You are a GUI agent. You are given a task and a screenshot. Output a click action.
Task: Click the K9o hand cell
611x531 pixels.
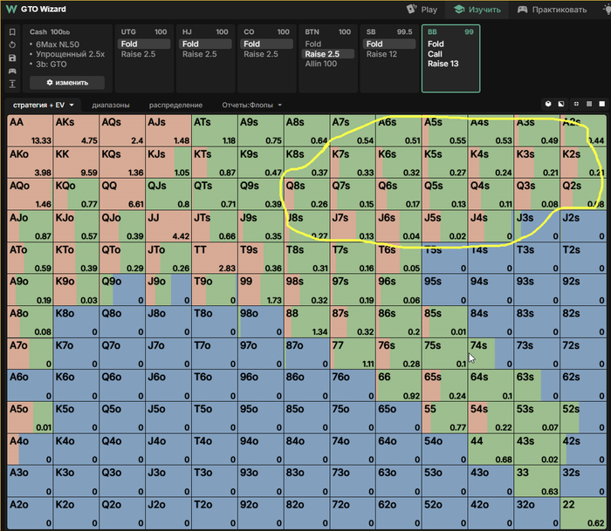pyautogui.click(x=76, y=289)
